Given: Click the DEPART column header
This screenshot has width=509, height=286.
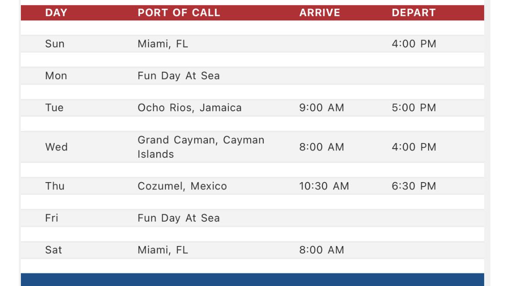Looking at the screenshot, I should (x=414, y=13).
